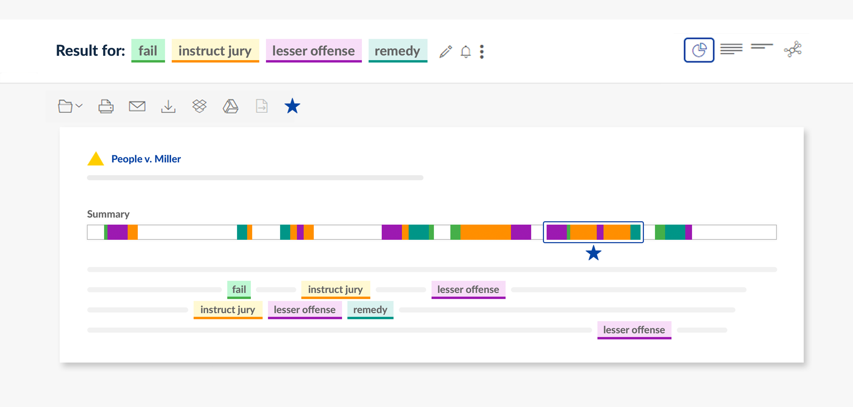The image size is (853, 407).
Task: Select 'lesser offense' search term chip in header
Action: click(x=314, y=51)
